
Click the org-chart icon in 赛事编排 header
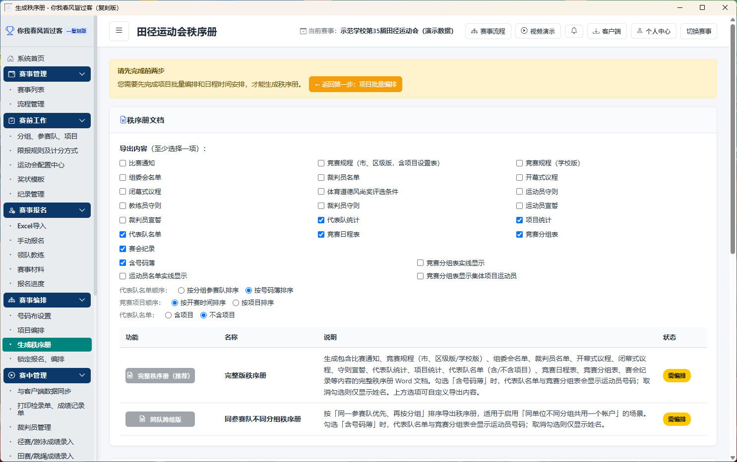click(x=12, y=300)
